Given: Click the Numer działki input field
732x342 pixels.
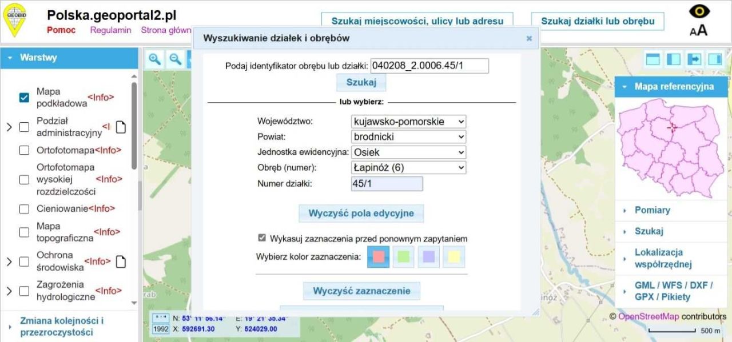Looking at the screenshot, I should [387, 183].
